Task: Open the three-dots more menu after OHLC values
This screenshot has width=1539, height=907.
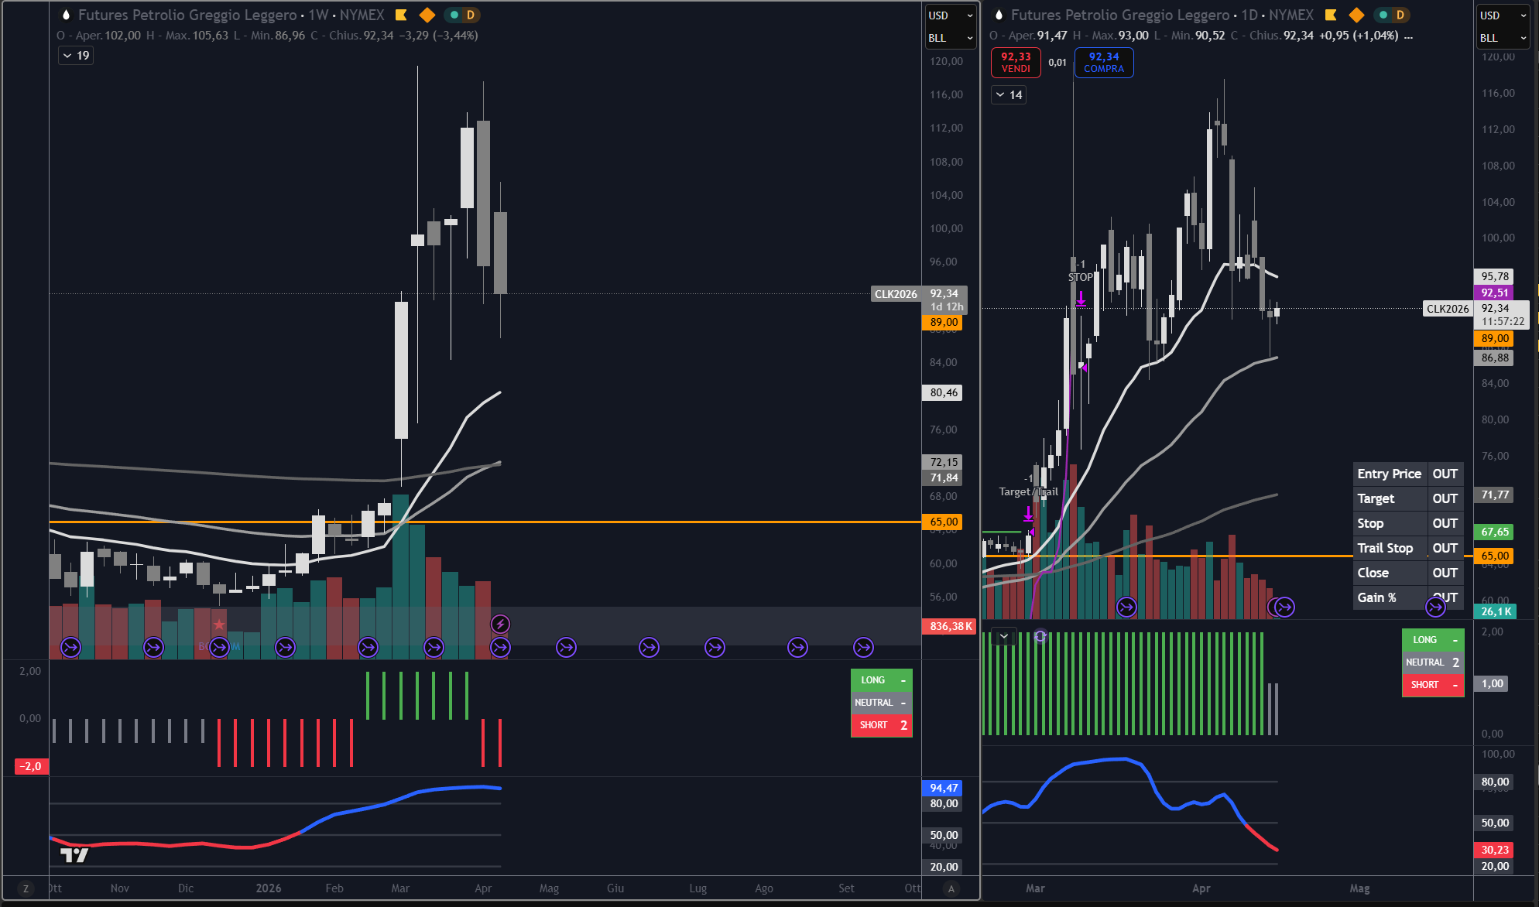Action: pos(1408,36)
